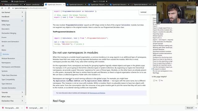Open Mixins in the sidebar
198x111 pixels.
(x=4, y=50)
